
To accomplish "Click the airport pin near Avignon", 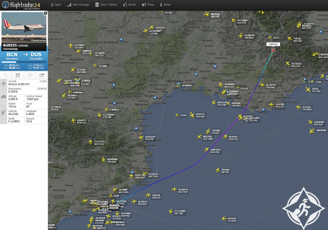I will pos(215,67).
